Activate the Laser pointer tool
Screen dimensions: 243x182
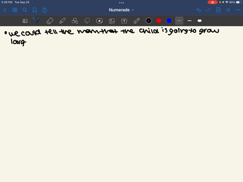pos(137,21)
